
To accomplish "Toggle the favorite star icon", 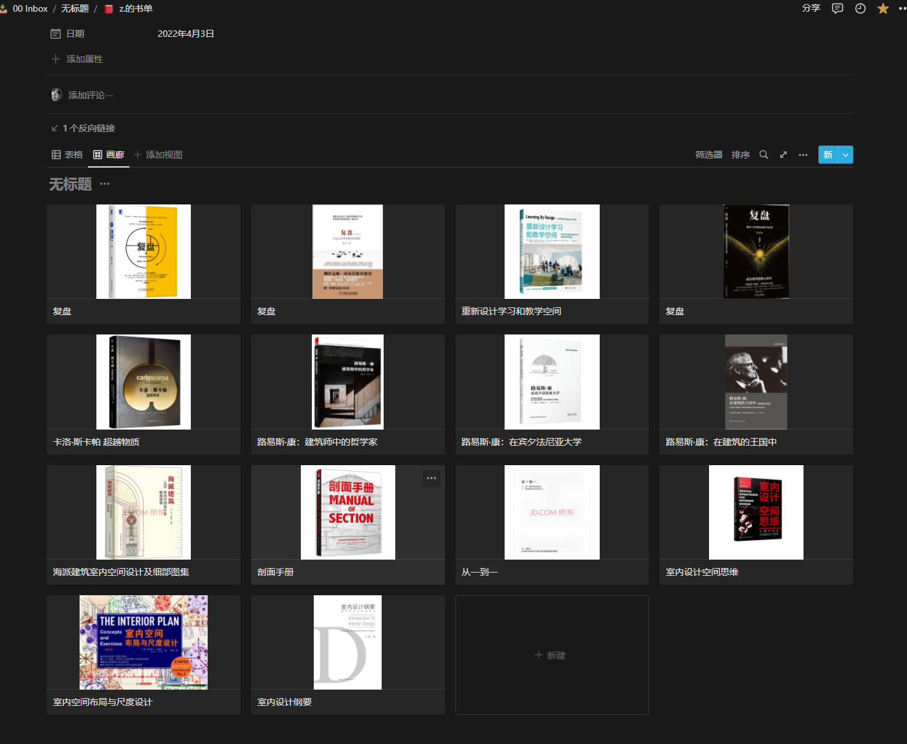I will click(x=883, y=8).
